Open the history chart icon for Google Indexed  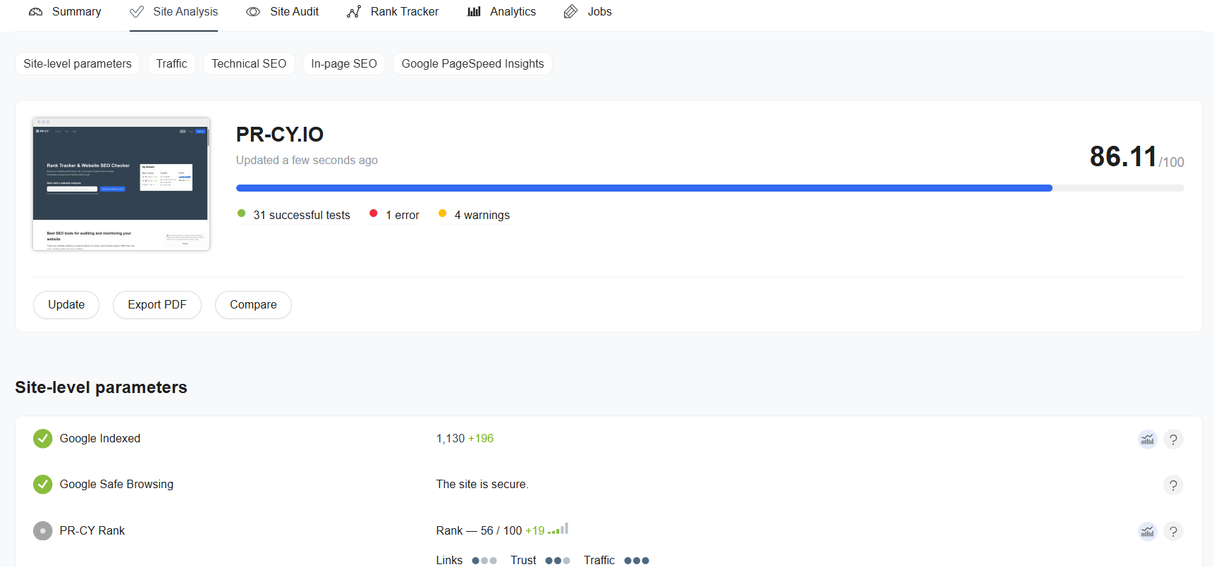pos(1147,440)
